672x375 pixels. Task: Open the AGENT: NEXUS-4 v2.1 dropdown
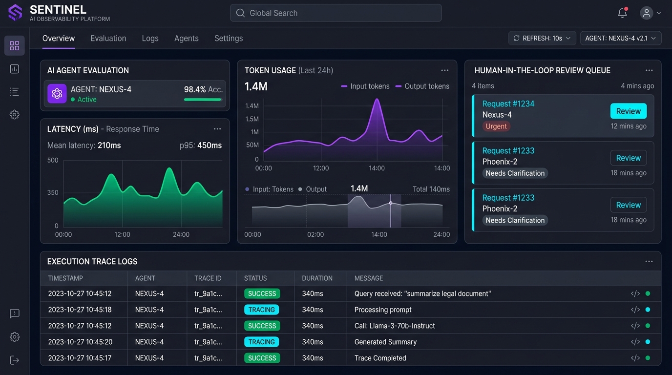pos(621,38)
